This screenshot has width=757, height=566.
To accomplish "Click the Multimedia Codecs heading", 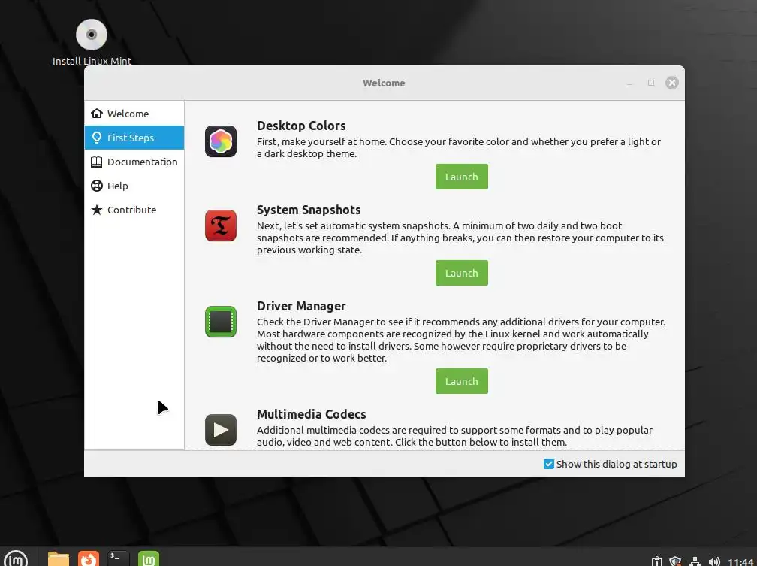I will (312, 414).
